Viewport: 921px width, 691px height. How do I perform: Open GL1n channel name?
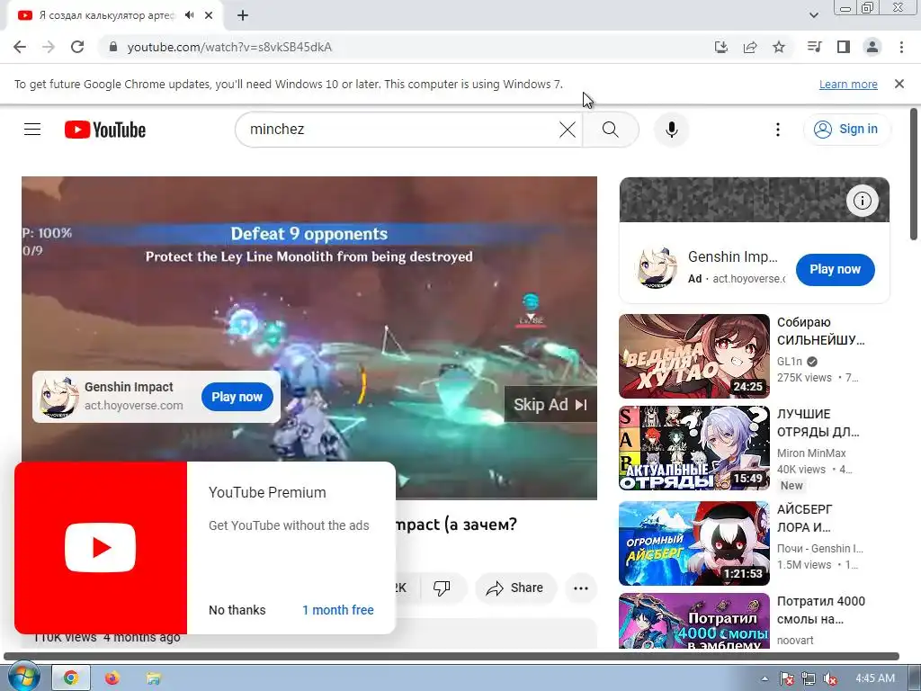click(790, 362)
